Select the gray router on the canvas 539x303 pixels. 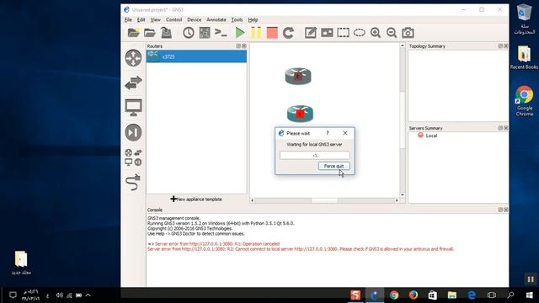click(298, 76)
